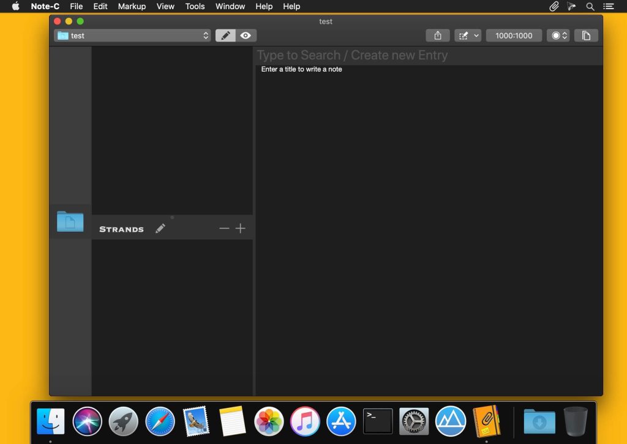
Task: Open the Tools menu
Action: point(195,6)
